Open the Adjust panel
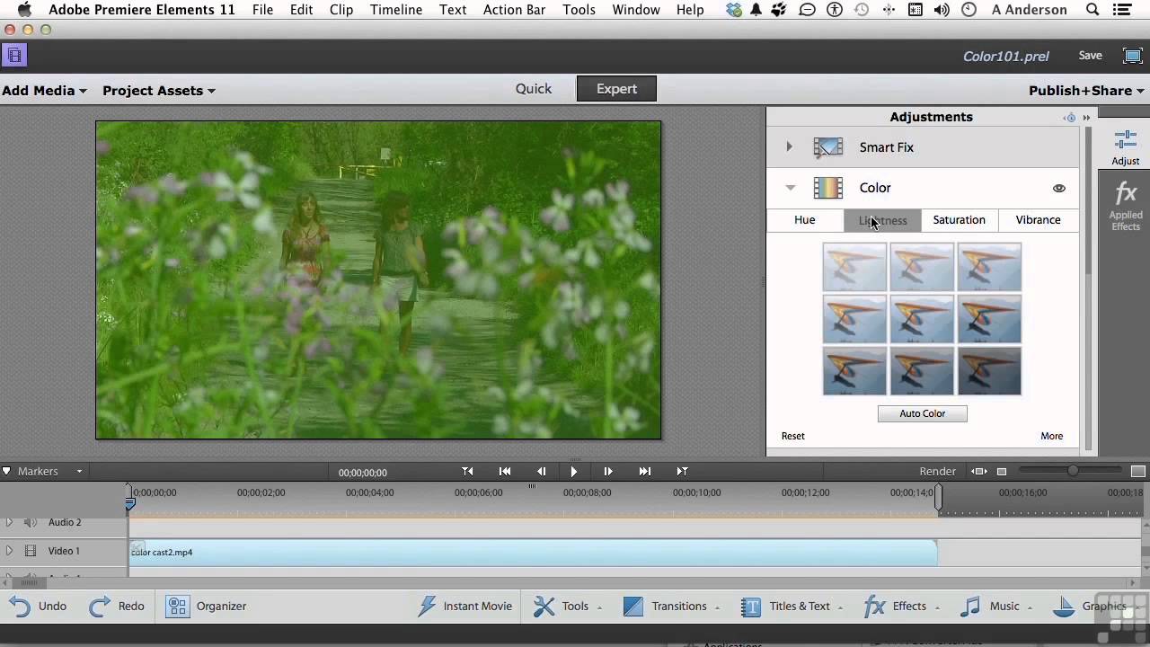Viewport: 1150px width, 647px height. coord(1125,147)
